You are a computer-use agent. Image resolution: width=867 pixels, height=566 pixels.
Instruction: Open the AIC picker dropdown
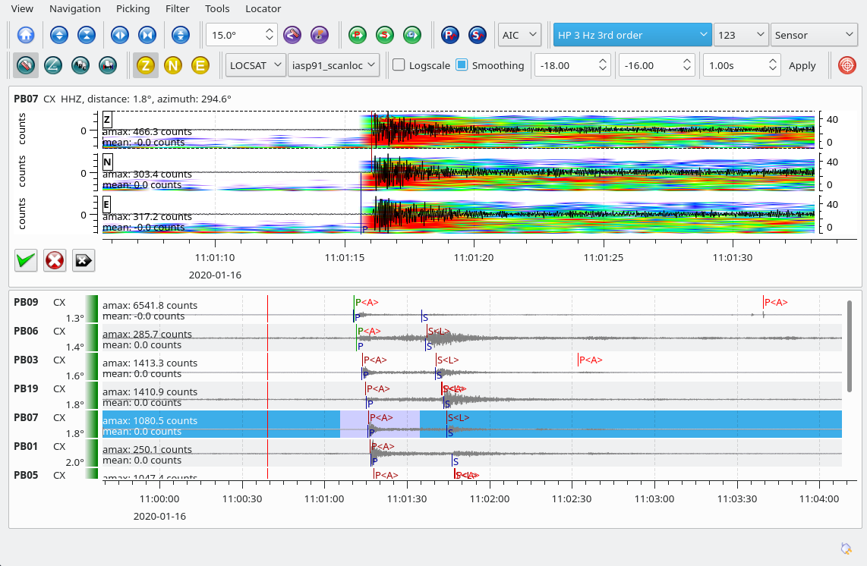pyautogui.click(x=519, y=35)
